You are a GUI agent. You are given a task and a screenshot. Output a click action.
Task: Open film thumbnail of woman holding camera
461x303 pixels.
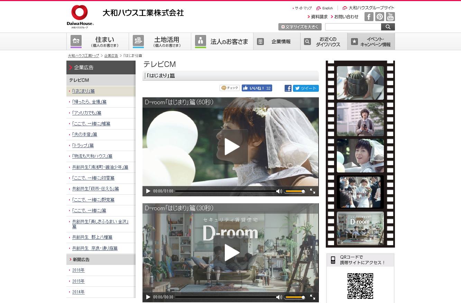click(360, 119)
